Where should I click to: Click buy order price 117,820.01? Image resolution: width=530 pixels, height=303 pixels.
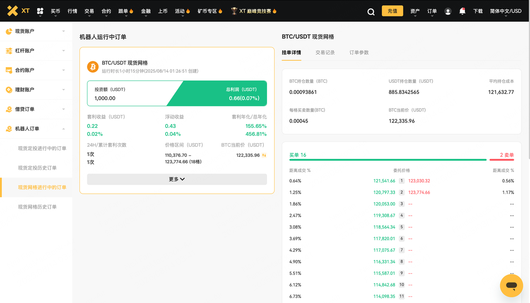384,238
